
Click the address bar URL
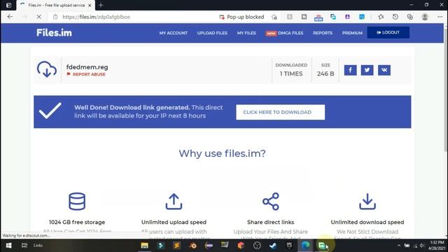click(96, 17)
